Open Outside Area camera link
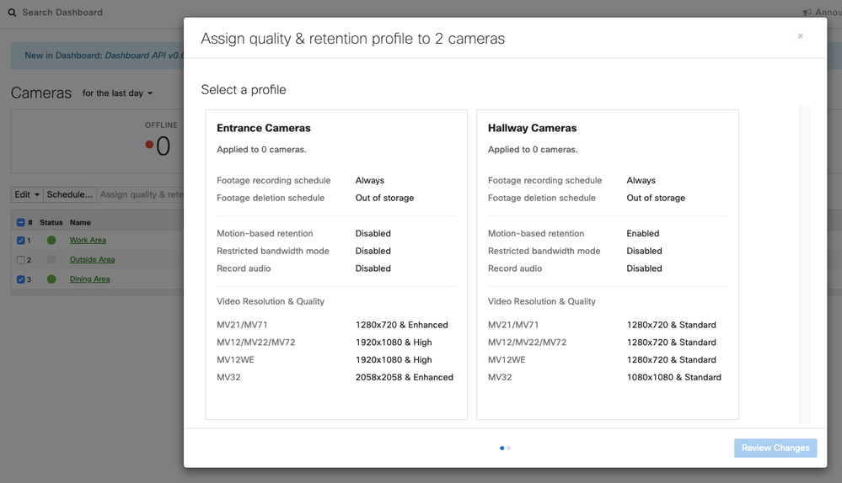 [x=92, y=259]
